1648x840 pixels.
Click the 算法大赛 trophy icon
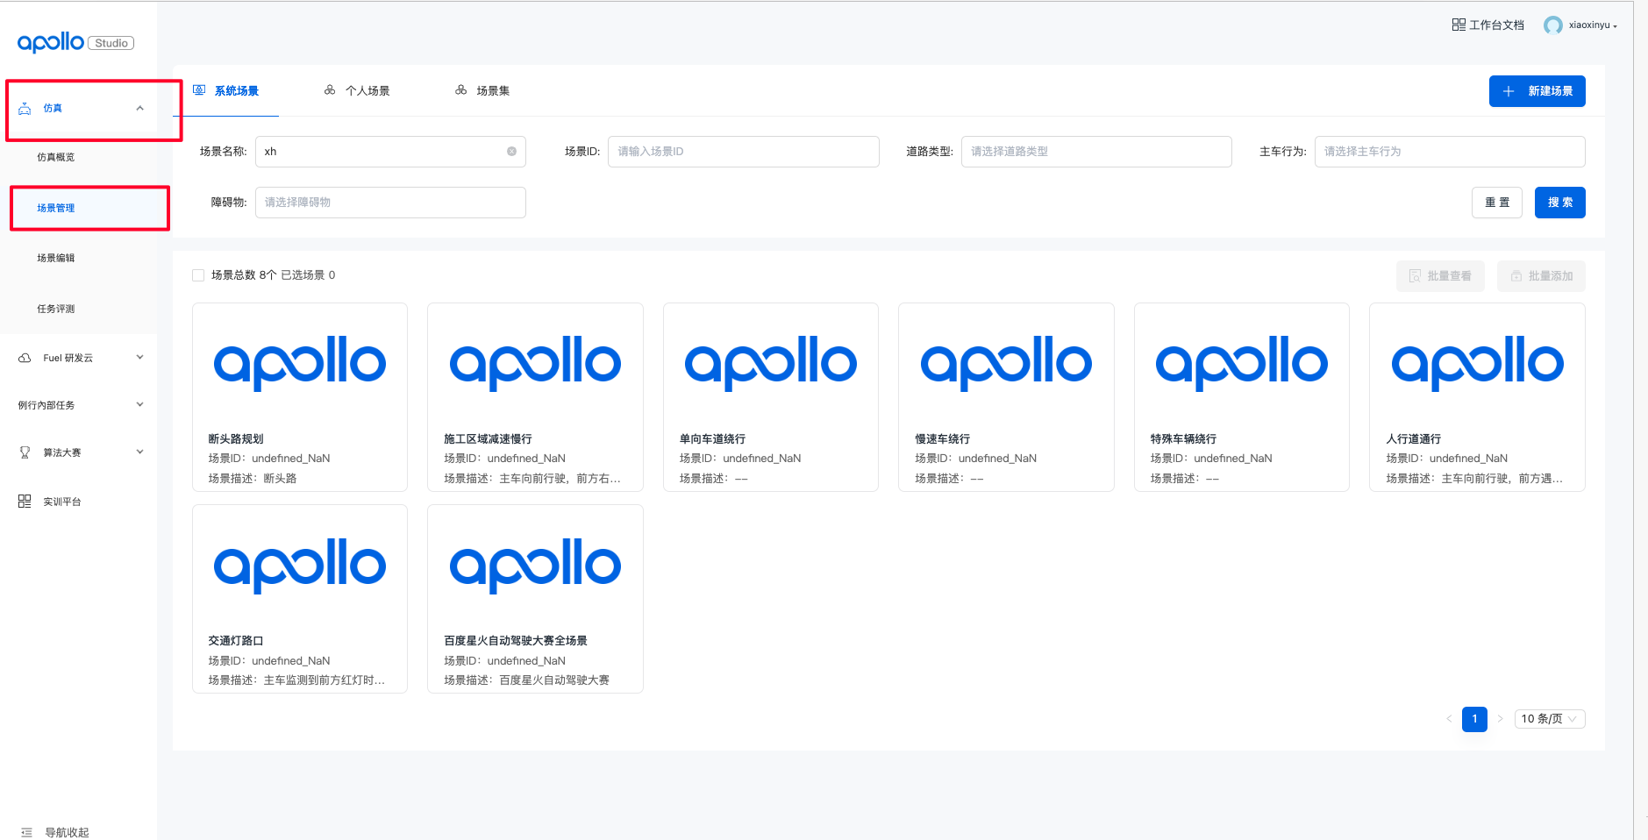click(x=24, y=452)
